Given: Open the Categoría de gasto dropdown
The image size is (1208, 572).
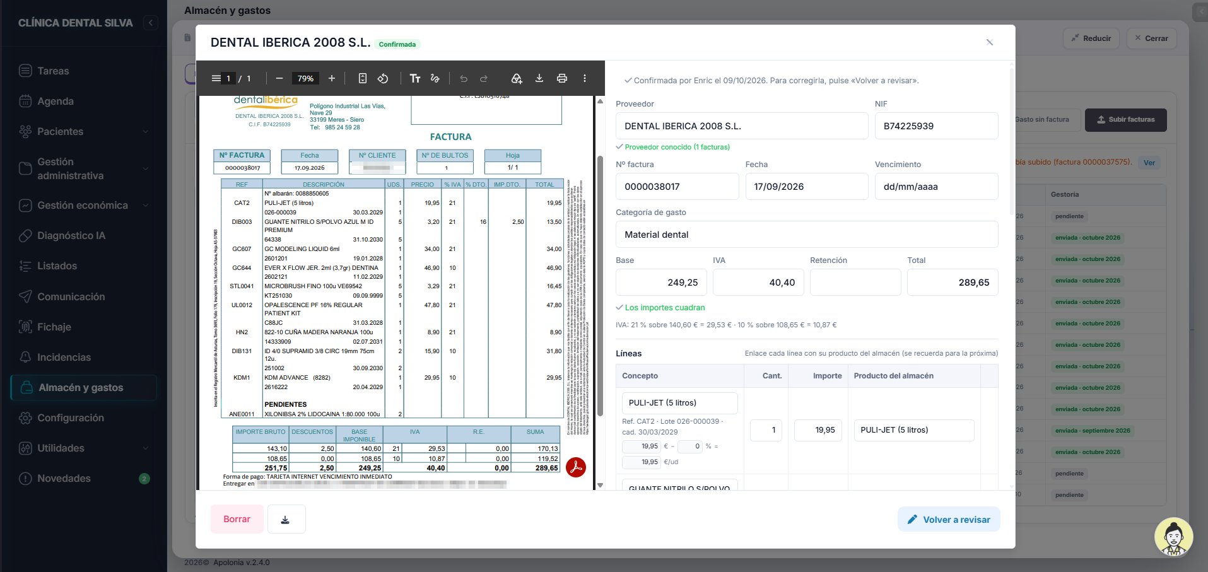Looking at the screenshot, I should (x=807, y=235).
